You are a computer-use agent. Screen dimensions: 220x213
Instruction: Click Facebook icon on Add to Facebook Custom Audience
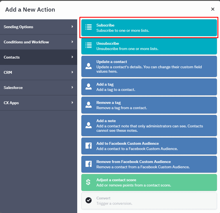(89, 146)
